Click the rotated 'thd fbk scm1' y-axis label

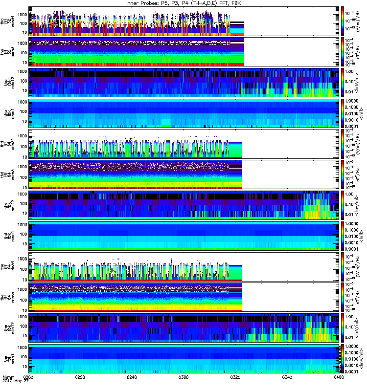(9, 236)
